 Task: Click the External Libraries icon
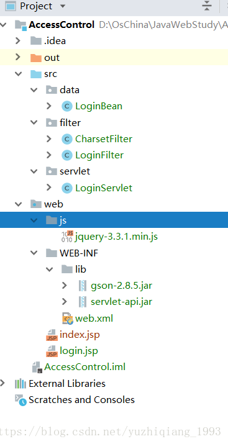click(x=21, y=384)
